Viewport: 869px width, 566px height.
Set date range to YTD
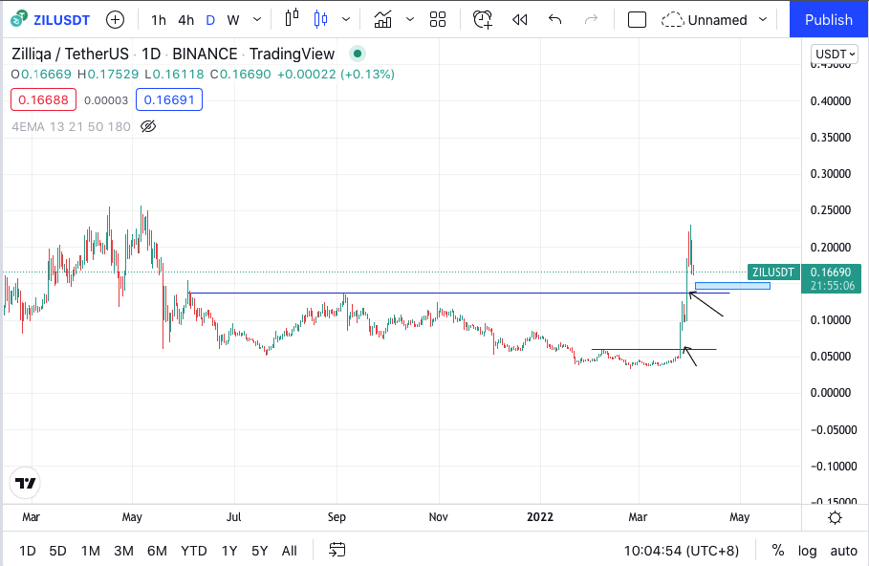(193, 551)
